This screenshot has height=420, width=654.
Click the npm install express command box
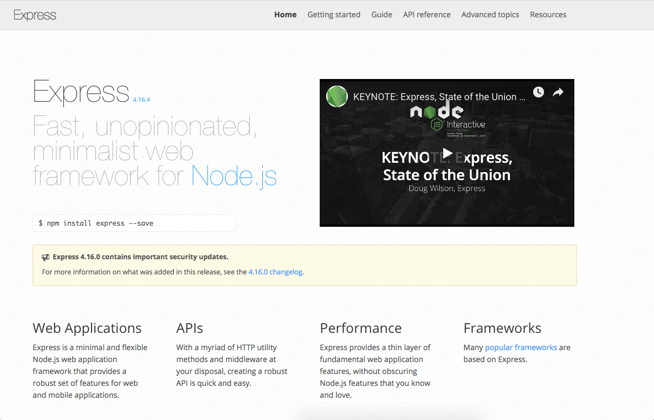point(134,222)
